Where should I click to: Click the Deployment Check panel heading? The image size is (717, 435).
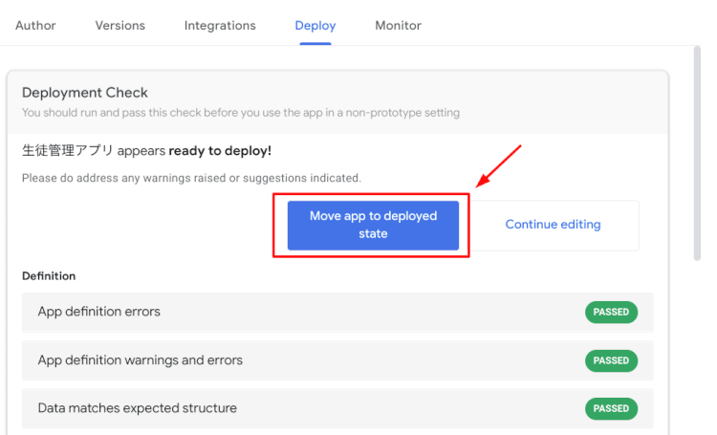click(85, 93)
